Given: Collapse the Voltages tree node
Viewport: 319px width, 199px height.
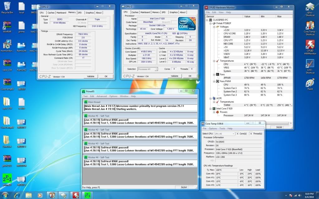Looking at the screenshot, I should point(214,27).
